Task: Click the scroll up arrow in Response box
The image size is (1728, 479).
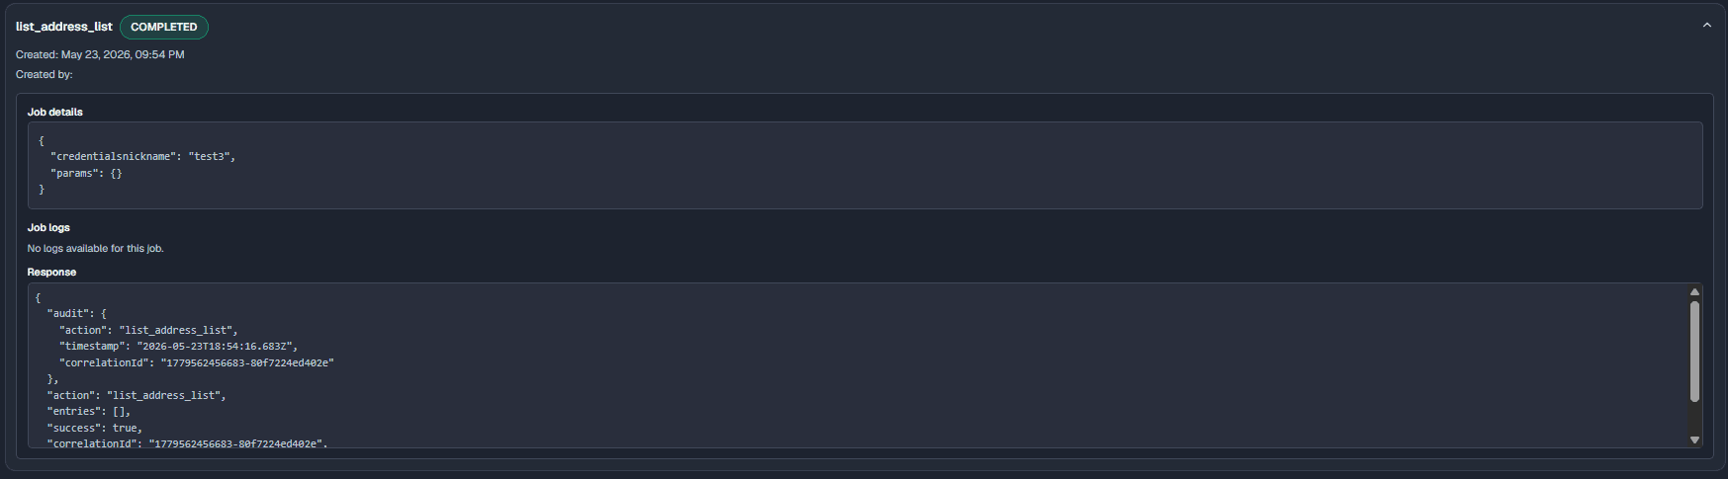Action: coord(1694,292)
